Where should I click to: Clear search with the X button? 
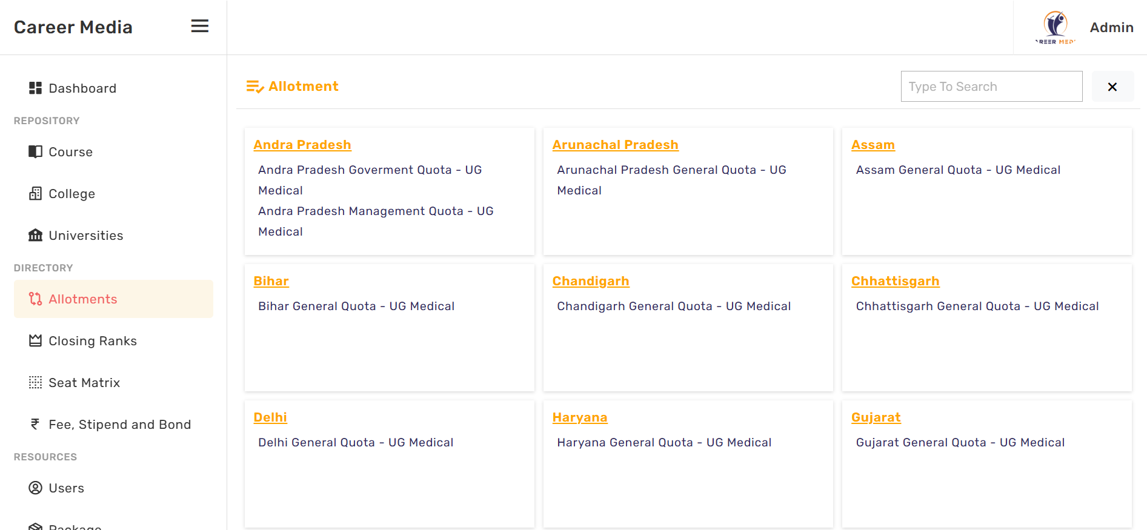1112,87
